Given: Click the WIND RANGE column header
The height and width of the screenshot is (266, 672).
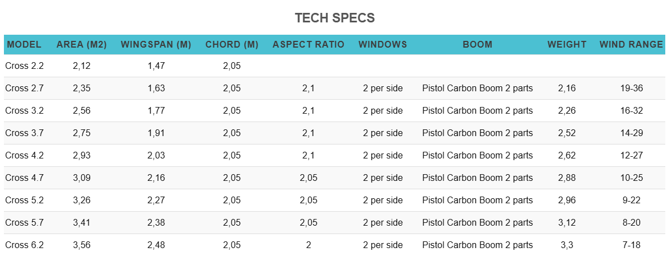Looking at the screenshot, I should click(x=631, y=45).
